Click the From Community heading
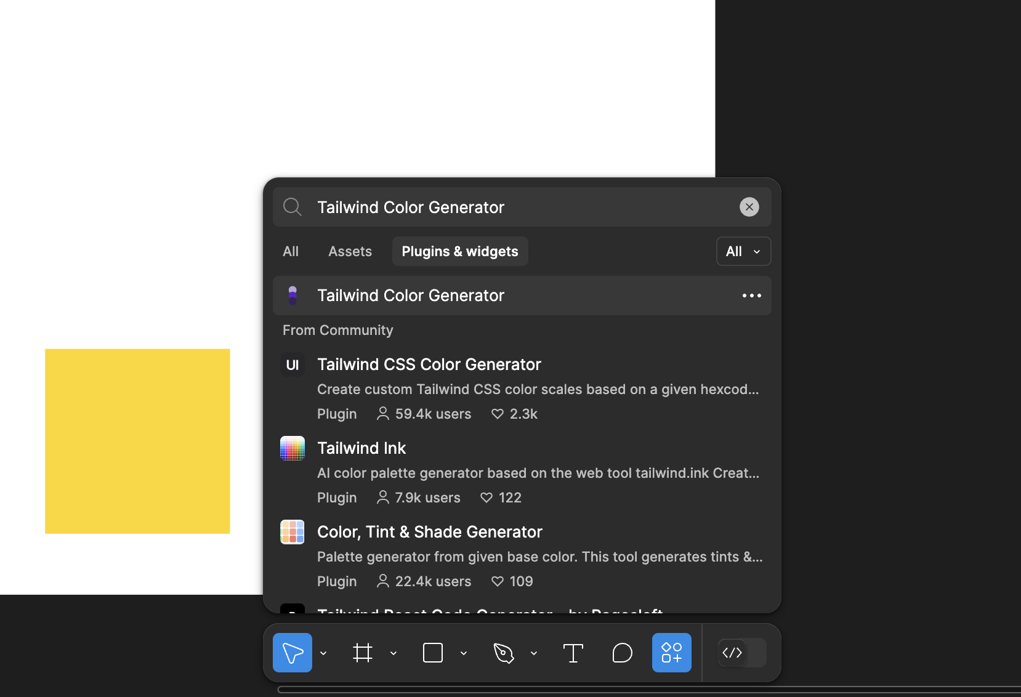Image resolution: width=1021 pixels, height=697 pixels. point(337,330)
